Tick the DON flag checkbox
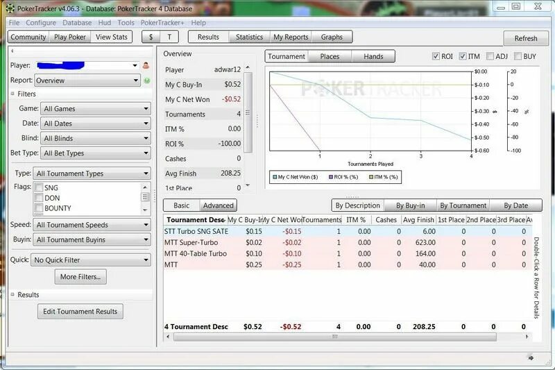The width and height of the screenshot is (555, 370). click(x=39, y=198)
